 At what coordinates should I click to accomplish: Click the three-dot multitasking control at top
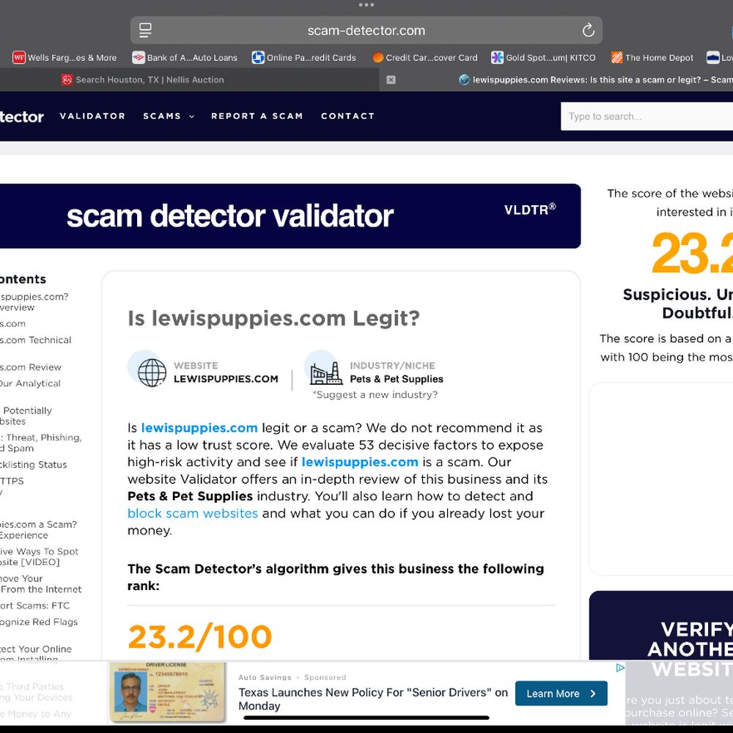click(366, 4)
